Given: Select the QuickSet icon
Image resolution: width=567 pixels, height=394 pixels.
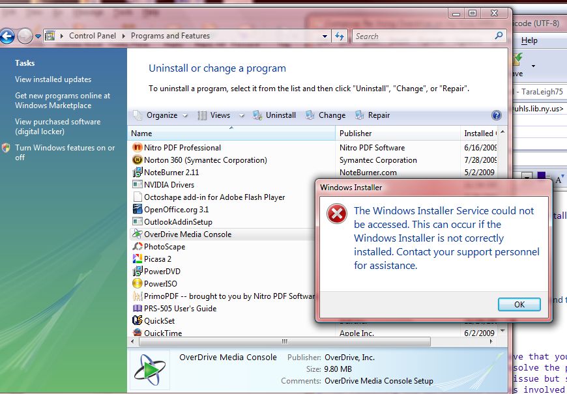Looking at the screenshot, I should 138,320.
